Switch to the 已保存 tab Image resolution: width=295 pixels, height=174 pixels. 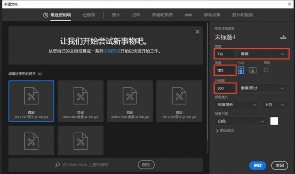pos(89,15)
